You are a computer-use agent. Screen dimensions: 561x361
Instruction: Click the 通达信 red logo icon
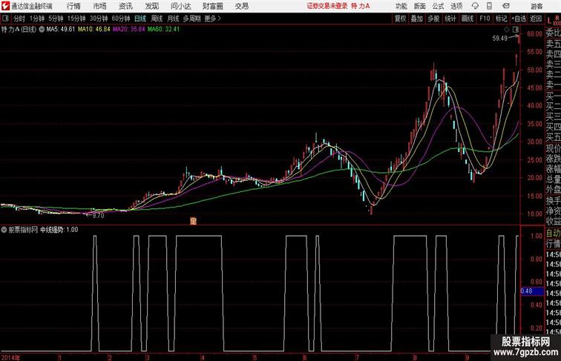tap(5, 6)
